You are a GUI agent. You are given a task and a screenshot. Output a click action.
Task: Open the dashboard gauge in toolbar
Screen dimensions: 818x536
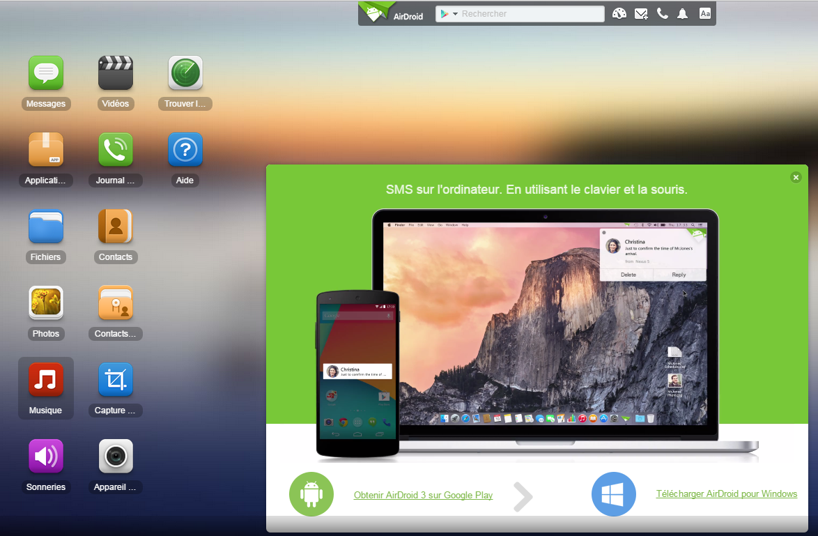[x=619, y=14]
